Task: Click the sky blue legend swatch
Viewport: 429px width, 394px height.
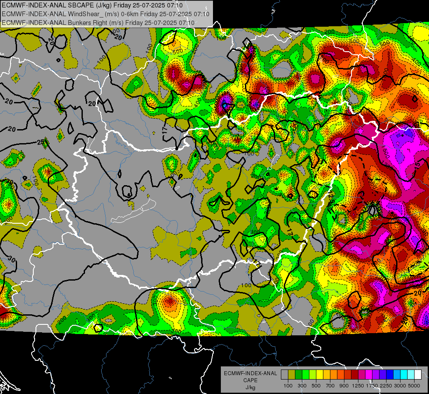Action: click(397, 375)
